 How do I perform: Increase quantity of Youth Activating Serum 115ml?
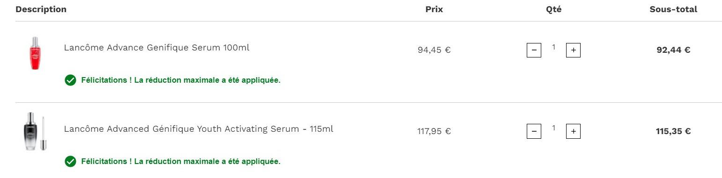click(573, 131)
